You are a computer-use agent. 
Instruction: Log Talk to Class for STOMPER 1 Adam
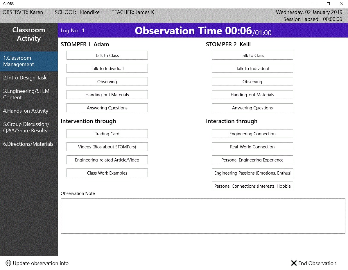pos(107,55)
